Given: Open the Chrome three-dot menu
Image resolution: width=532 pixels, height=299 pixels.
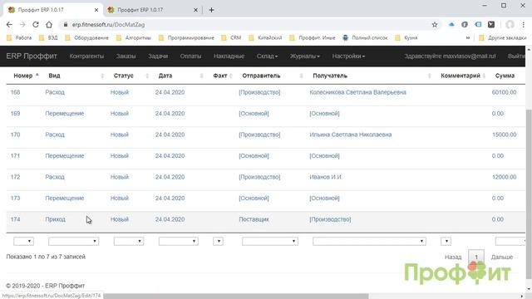Looking at the screenshot, I should click(524, 25).
